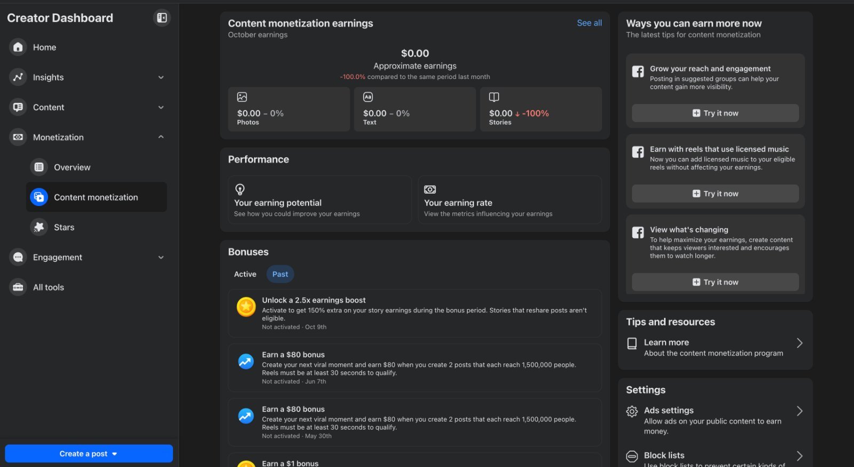Click the Learn more book icon
The image size is (854, 467).
[632, 343]
